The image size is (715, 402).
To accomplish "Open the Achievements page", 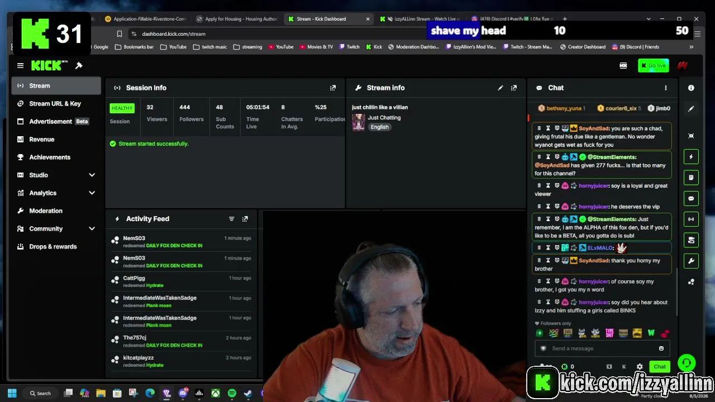I will (x=56, y=157).
